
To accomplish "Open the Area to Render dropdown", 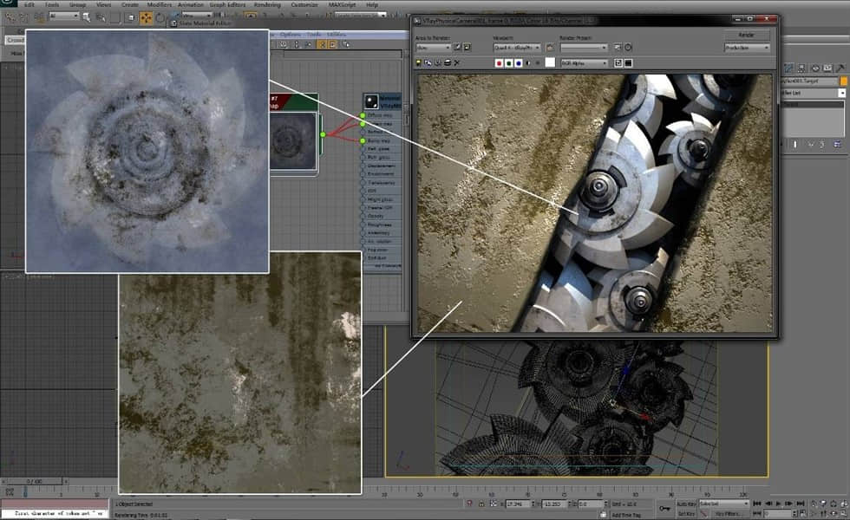I will 433,48.
